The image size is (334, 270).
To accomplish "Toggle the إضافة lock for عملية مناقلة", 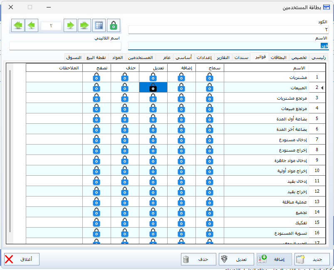I will coord(181,202).
